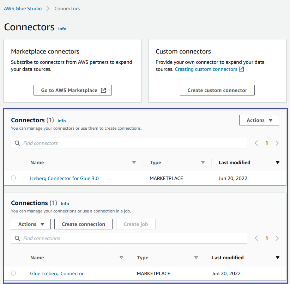Go to next page in Connections pagination
290x284 pixels.
click(277, 238)
